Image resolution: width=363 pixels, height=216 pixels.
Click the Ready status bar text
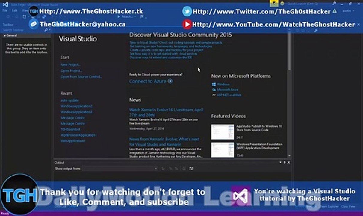5,214
